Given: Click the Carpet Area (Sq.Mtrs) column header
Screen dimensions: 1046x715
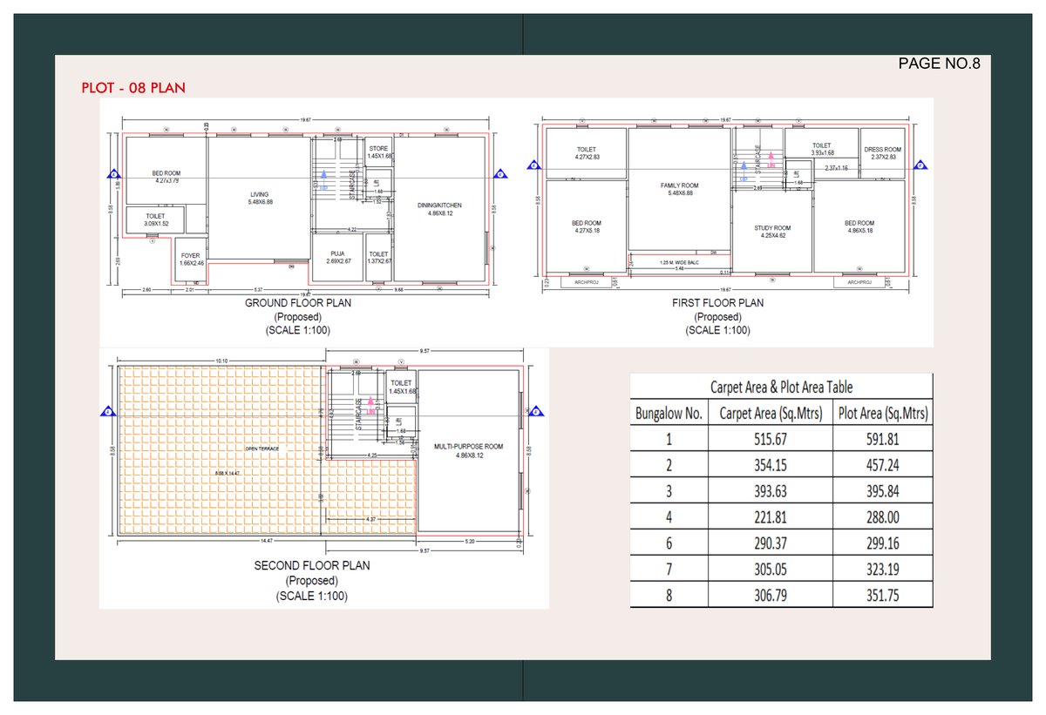Looking at the screenshot, I should (x=770, y=413).
